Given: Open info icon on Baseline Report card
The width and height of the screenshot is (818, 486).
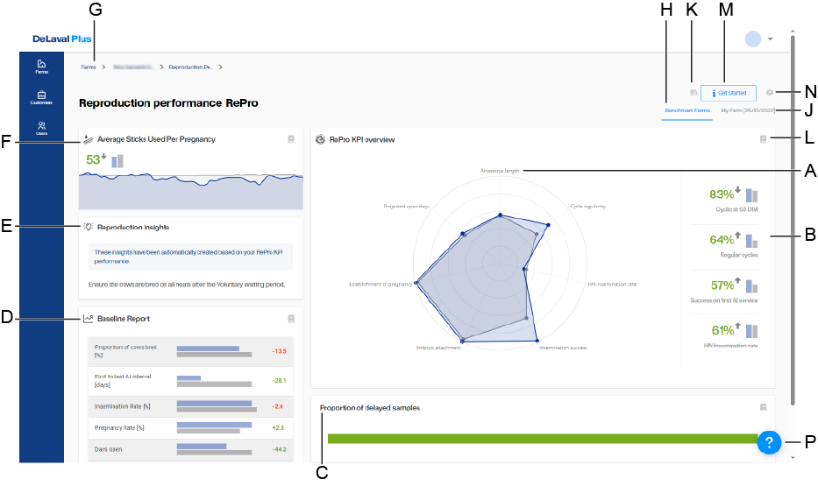Looking at the screenshot, I should tap(291, 319).
